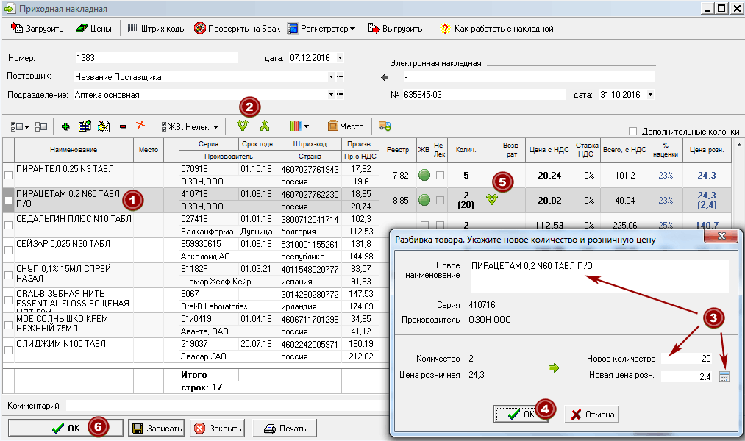
Task: Click the edit-row icon with pencil
Action: point(104,126)
